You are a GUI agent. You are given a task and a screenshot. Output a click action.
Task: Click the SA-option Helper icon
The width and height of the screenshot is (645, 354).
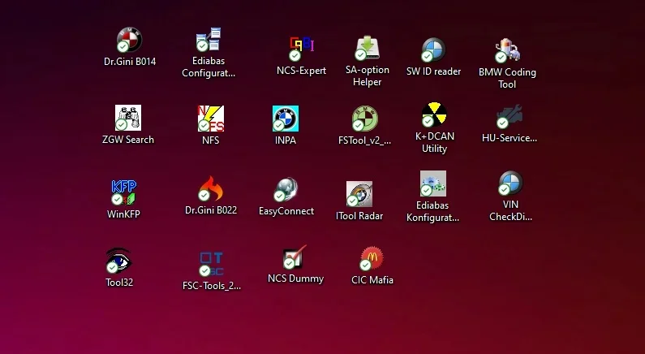pyautogui.click(x=368, y=48)
